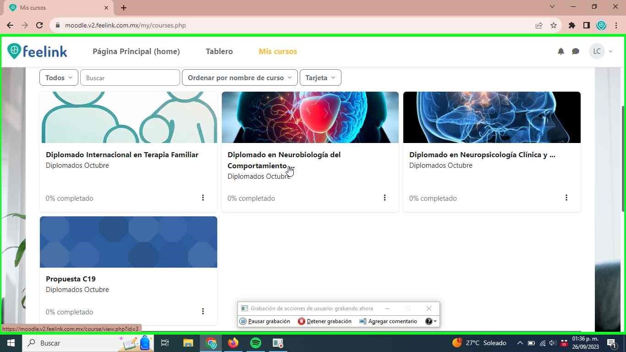
Task: Open the messages chat bubble icon
Action: [576, 51]
